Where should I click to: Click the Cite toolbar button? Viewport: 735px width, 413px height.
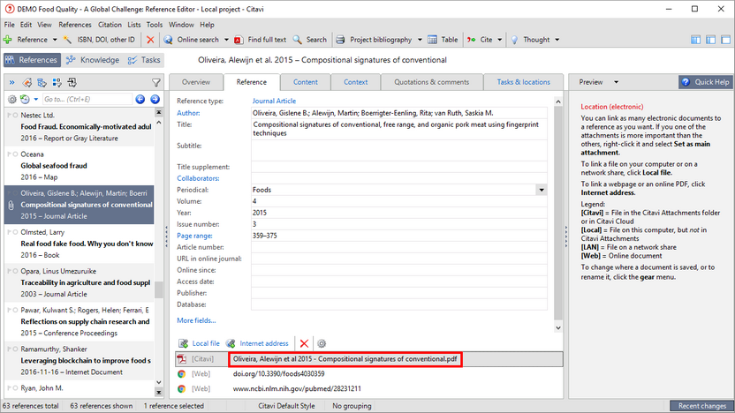480,40
